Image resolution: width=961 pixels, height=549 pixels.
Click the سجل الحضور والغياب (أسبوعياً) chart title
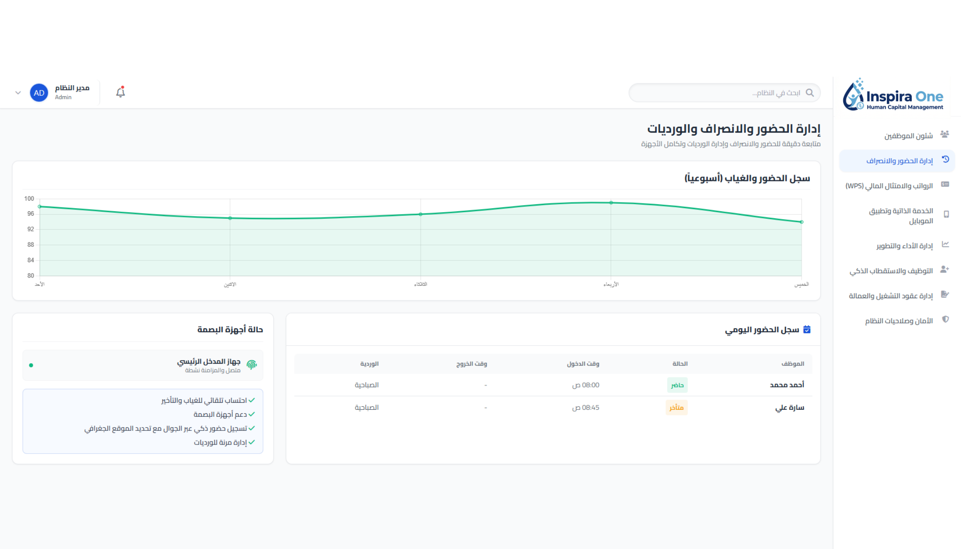[747, 178]
